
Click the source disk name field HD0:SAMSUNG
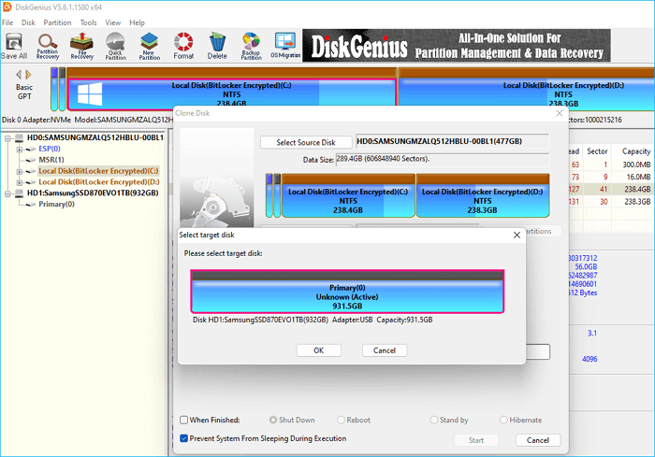click(x=452, y=141)
